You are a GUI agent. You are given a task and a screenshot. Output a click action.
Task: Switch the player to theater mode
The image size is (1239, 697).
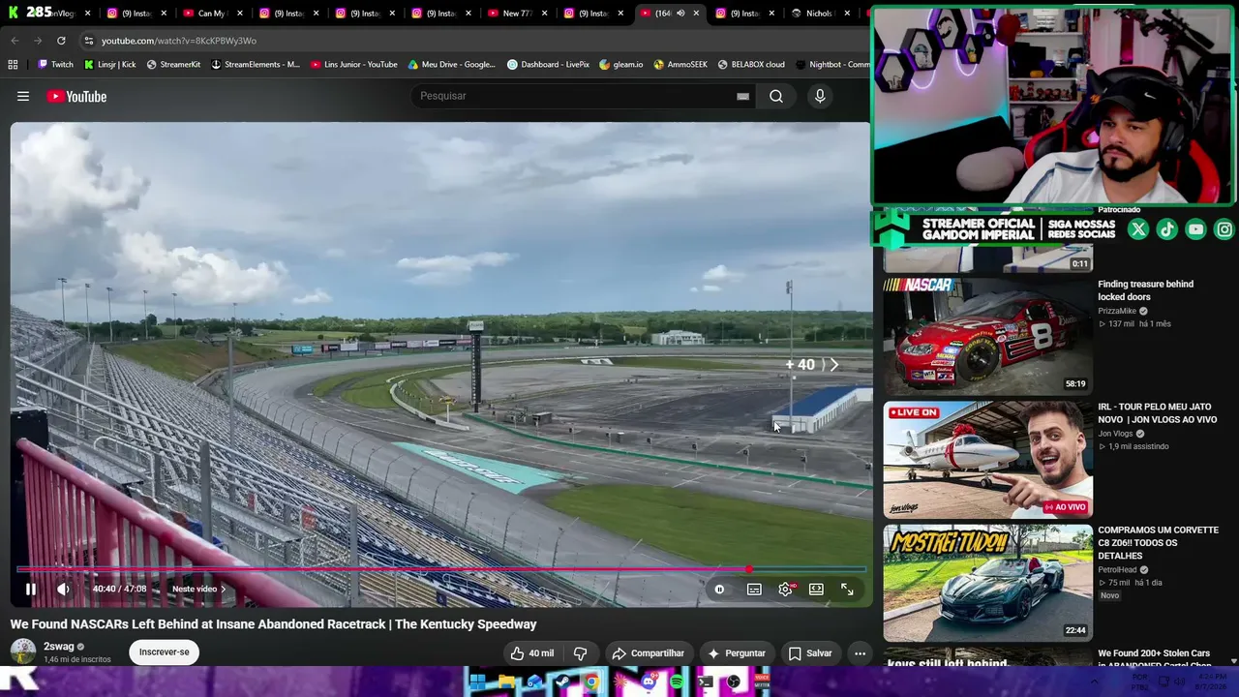point(816,589)
